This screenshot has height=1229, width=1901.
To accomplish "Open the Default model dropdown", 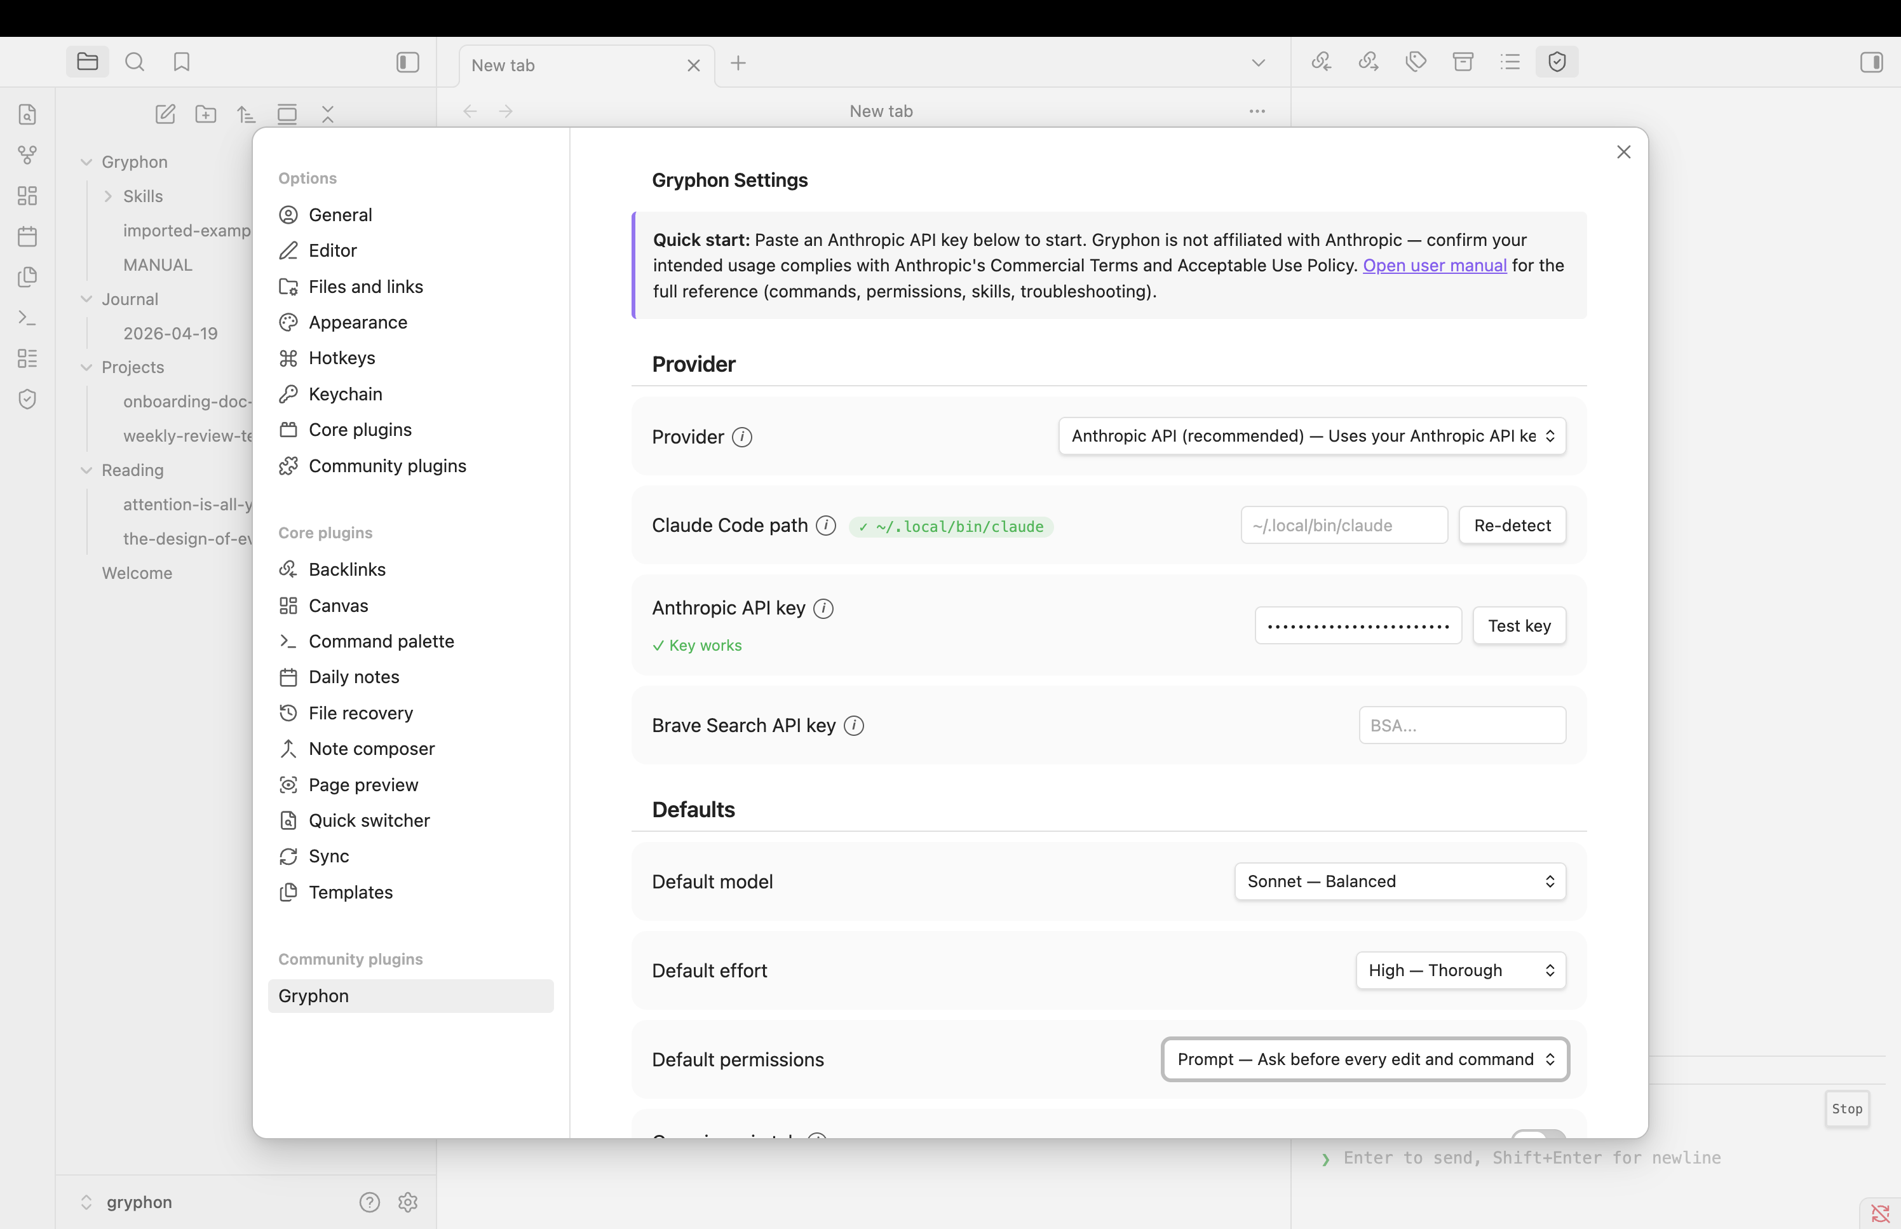I will click(1400, 881).
